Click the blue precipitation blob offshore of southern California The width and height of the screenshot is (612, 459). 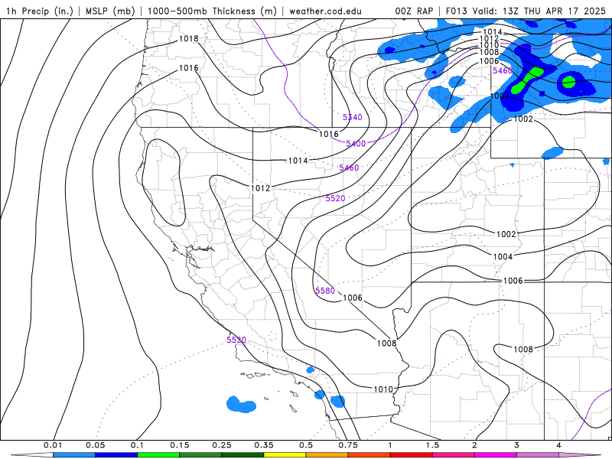241,405
